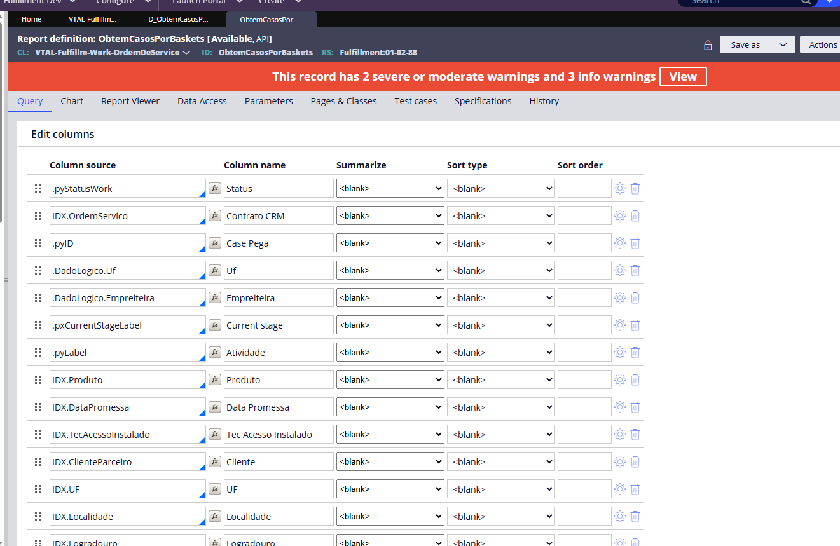840x546 pixels.
Task: Delete the Localidade column row
Action: pos(635,516)
